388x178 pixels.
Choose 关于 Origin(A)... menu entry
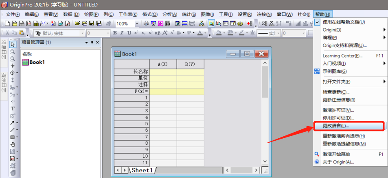(x=350, y=162)
